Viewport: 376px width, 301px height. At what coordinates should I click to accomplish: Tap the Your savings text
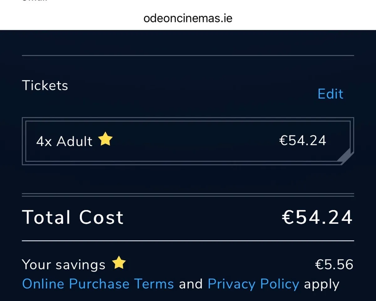coord(63,264)
